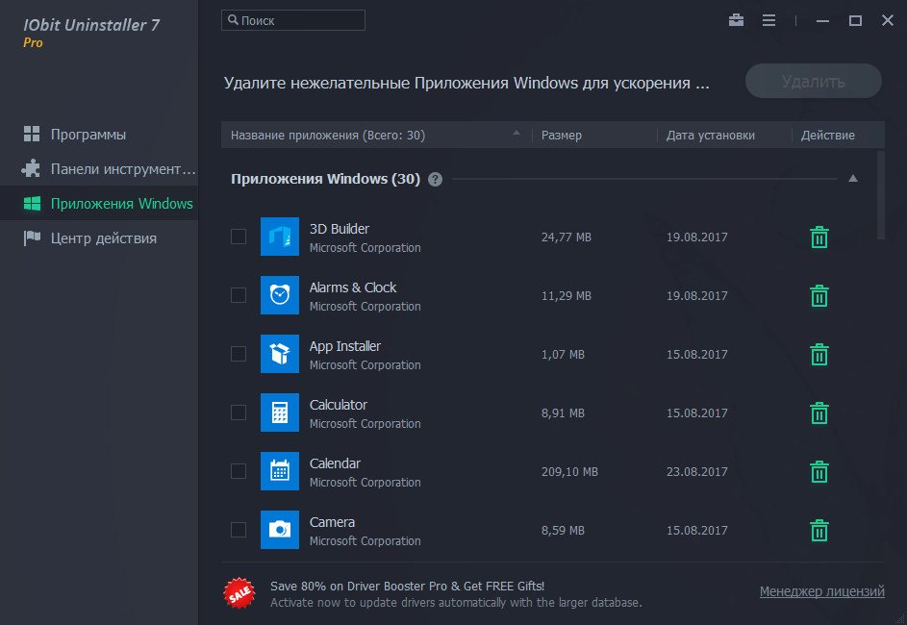Minimize the IObit Uninstaller window
This screenshot has width=907, height=625.
click(822, 21)
